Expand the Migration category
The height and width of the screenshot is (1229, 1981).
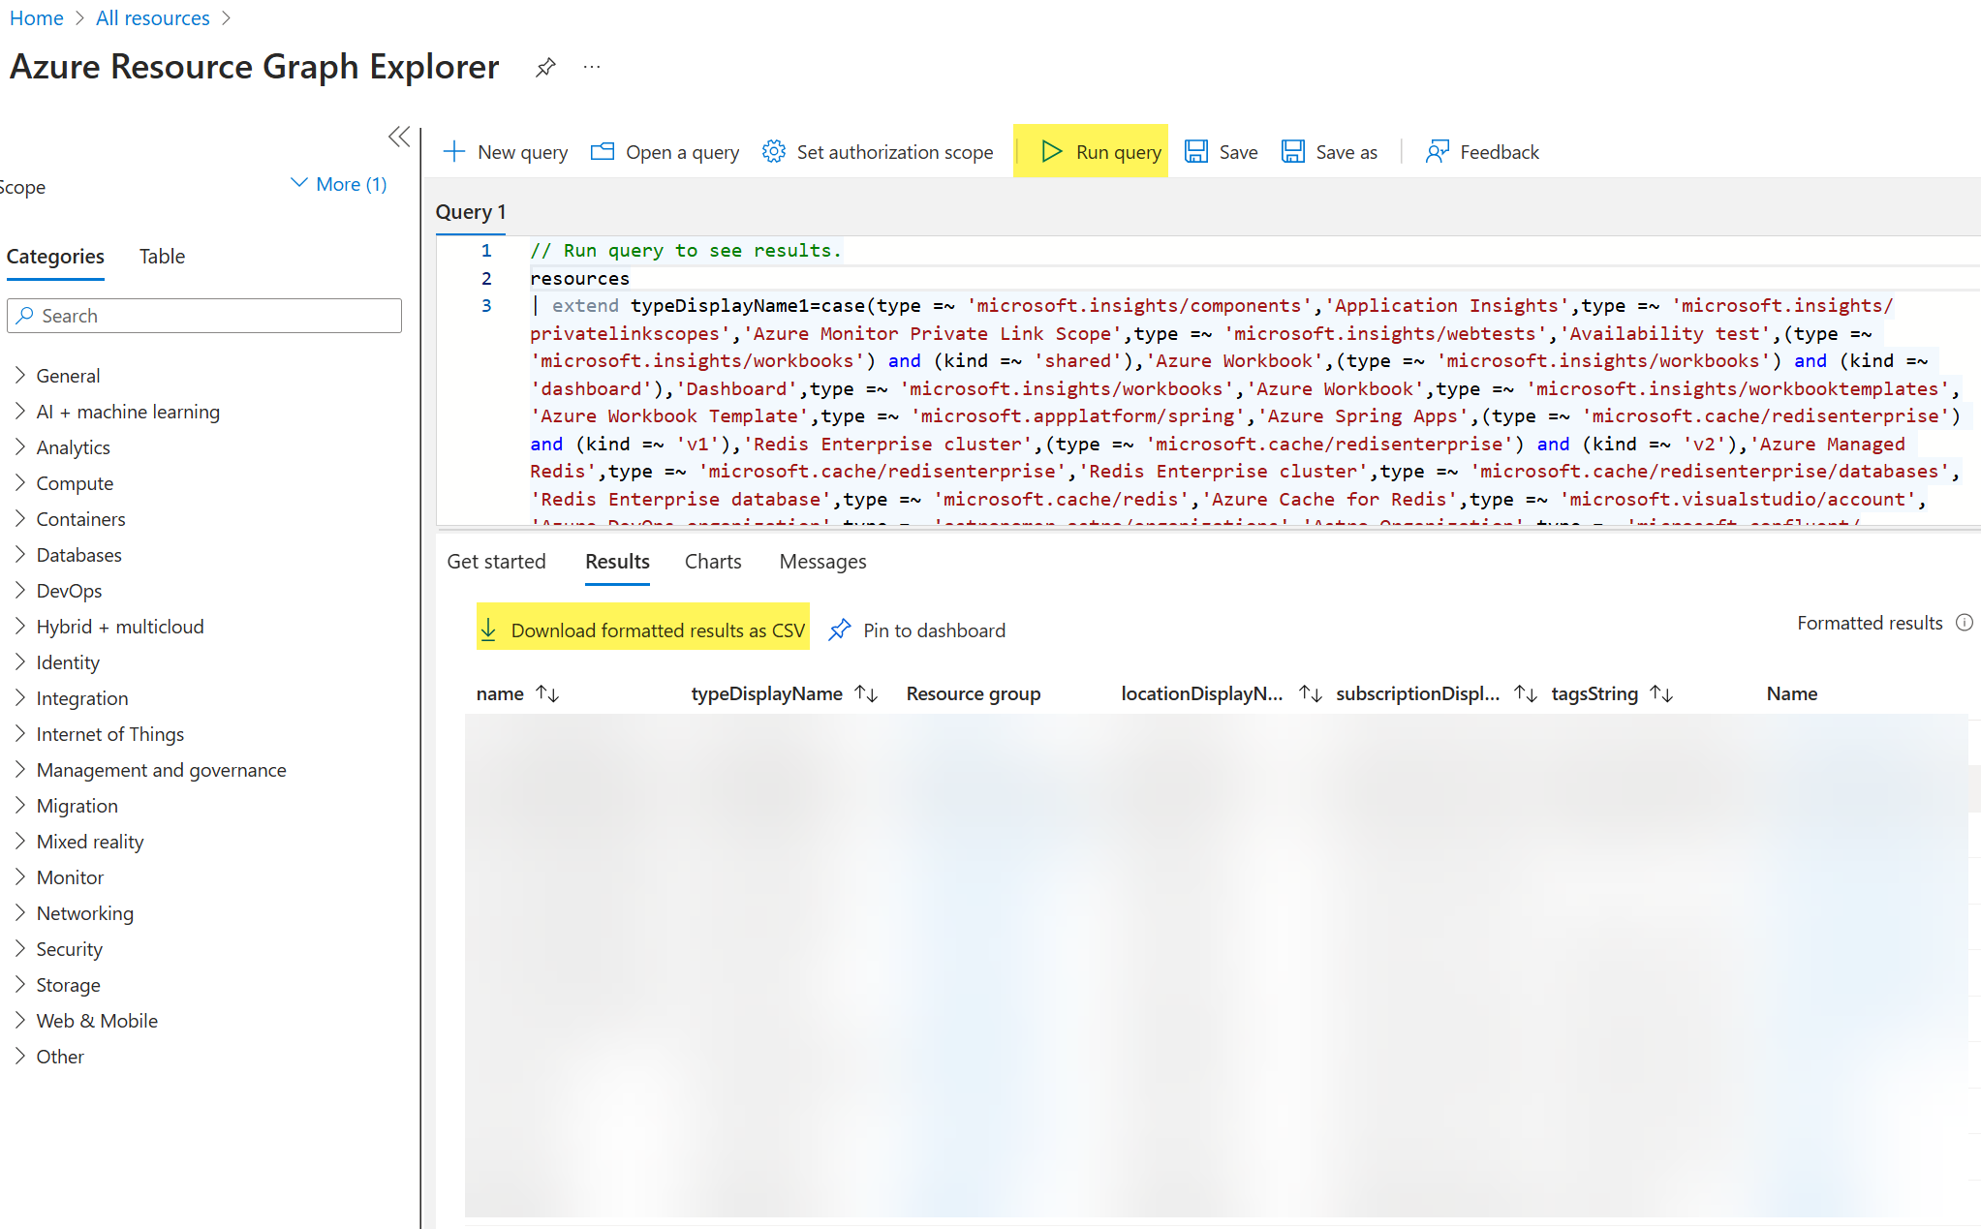click(20, 805)
